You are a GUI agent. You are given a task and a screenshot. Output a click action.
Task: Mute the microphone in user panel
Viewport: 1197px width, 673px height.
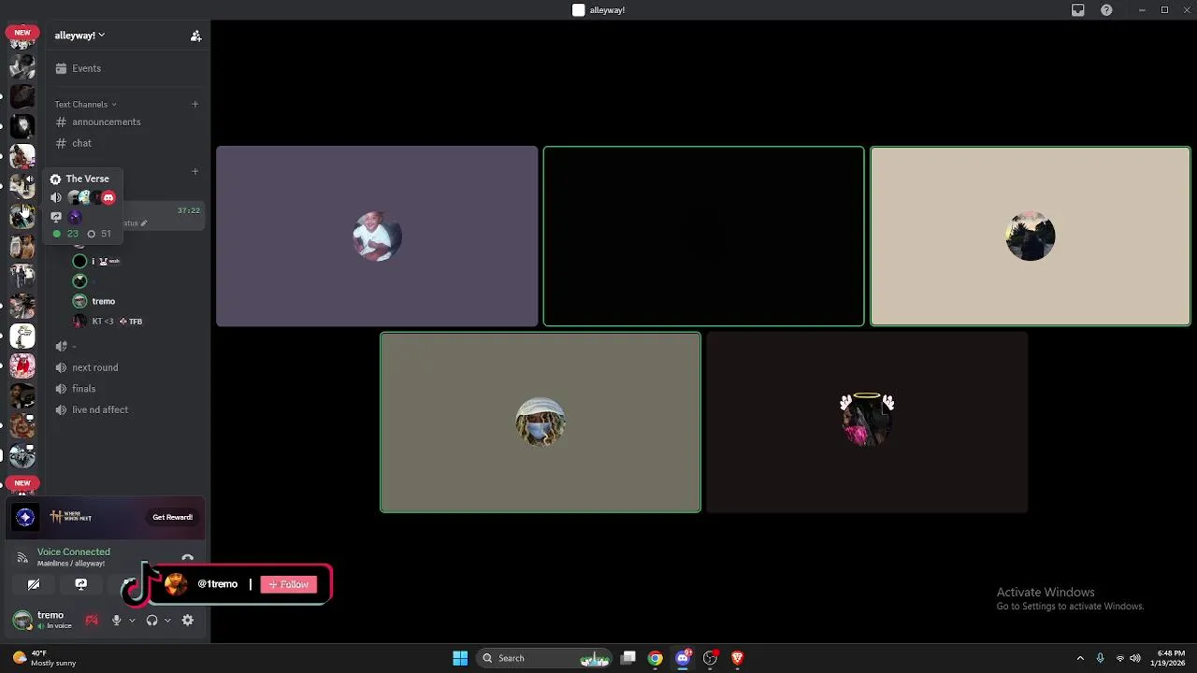click(117, 620)
